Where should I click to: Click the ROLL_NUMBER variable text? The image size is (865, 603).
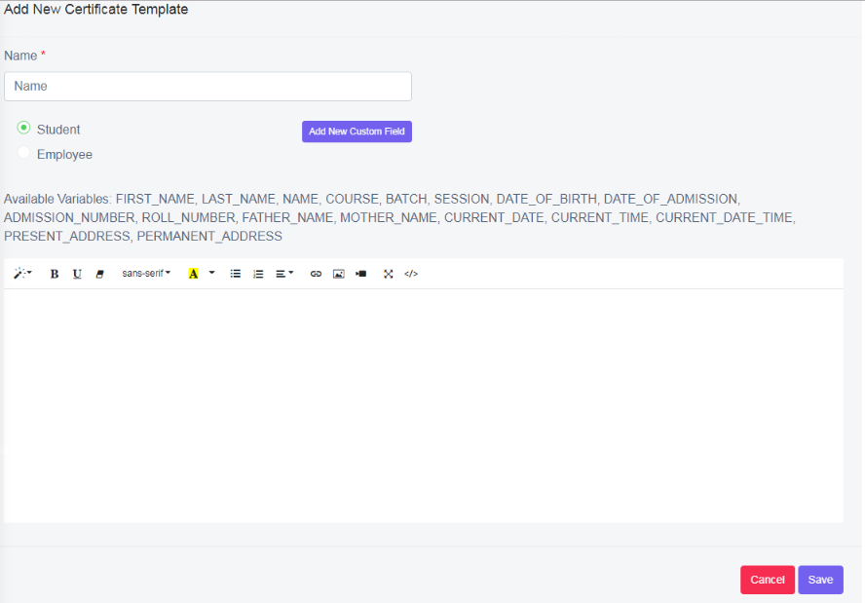tap(188, 218)
